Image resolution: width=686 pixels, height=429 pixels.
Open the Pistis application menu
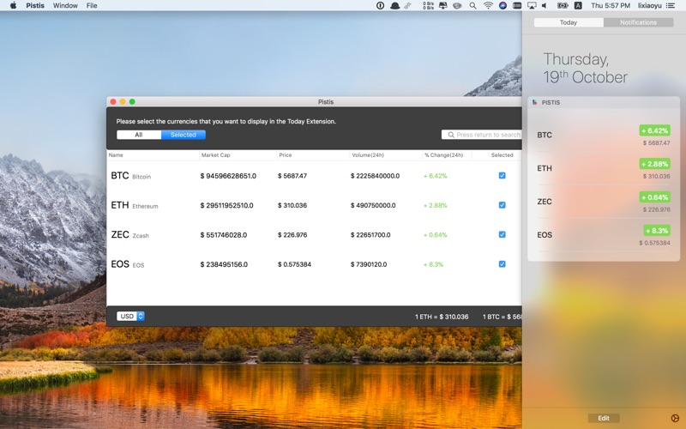click(x=35, y=6)
